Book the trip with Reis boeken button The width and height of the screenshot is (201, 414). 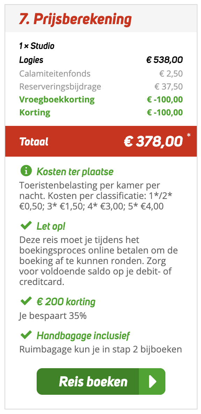point(101,381)
